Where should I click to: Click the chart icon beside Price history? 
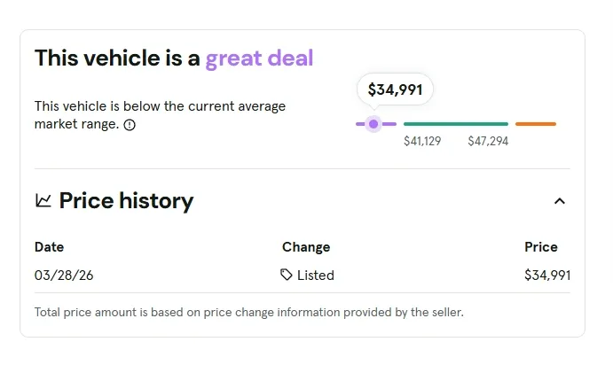pos(43,201)
